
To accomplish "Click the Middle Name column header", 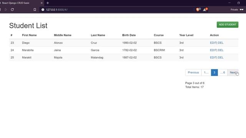I will click(63, 35).
